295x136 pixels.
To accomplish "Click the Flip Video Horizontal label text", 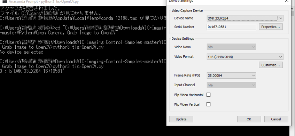I will coord(189,95).
